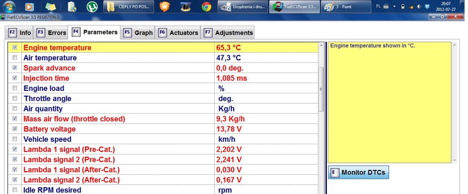This screenshot has height=194, width=468.
Task: Switch to the Graph tab
Action: (138, 33)
